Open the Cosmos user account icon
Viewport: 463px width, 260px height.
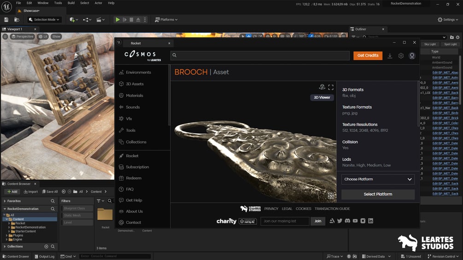click(x=412, y=55)
